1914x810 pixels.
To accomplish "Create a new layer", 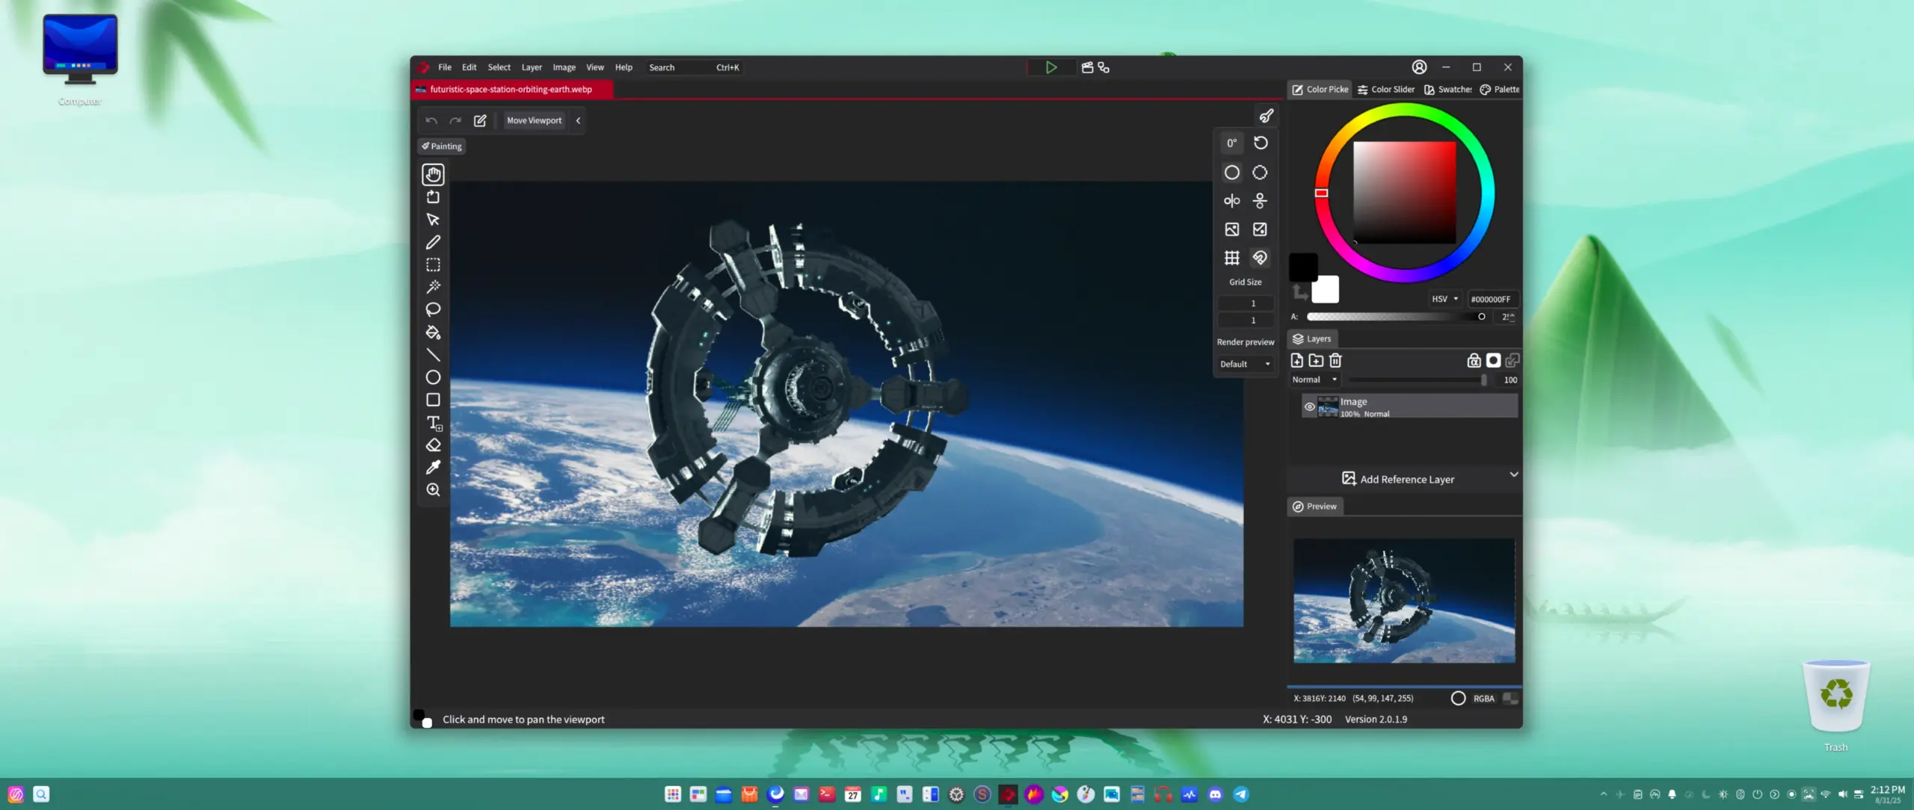I will (1297, 361).
